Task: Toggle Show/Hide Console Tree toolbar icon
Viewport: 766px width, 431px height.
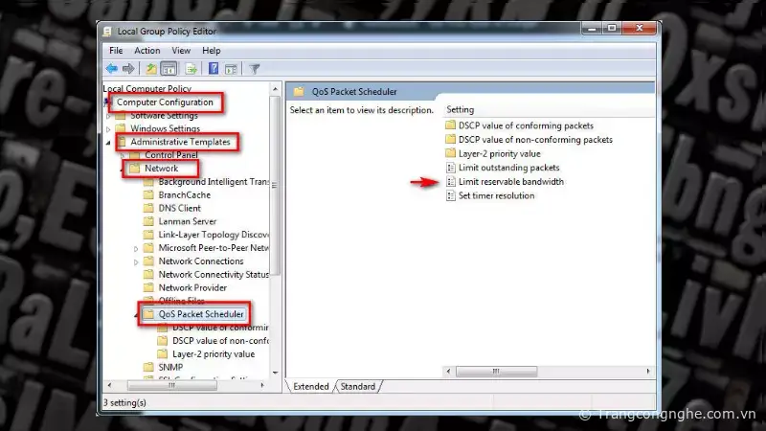Action: click(x=169, y=69)
